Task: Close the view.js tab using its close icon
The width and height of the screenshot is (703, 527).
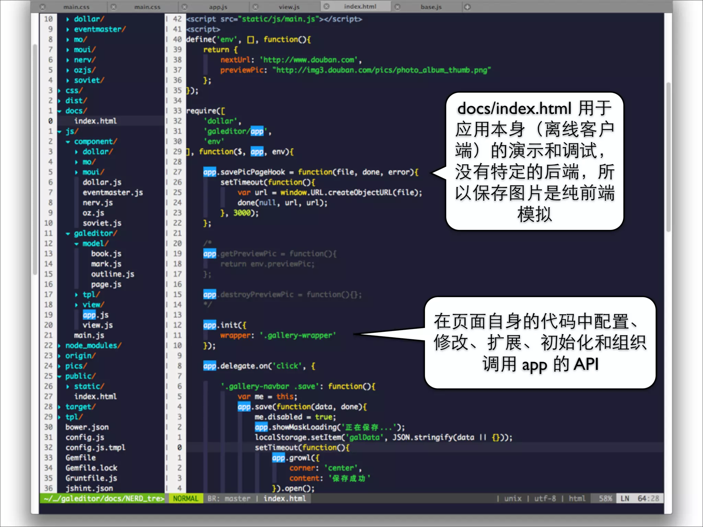Action: [255, 7]
